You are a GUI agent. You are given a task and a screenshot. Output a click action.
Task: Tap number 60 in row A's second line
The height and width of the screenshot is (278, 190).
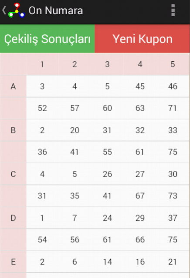pos(107,108)
